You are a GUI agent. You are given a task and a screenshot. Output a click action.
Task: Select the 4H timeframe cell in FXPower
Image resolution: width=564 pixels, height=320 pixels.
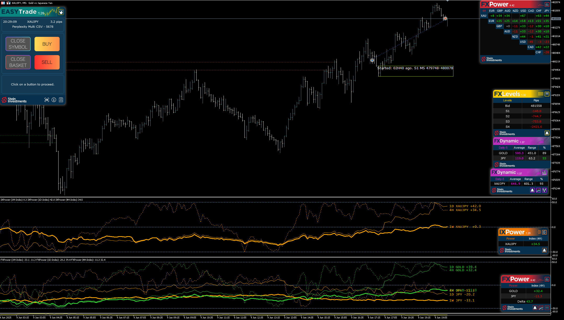484,11
